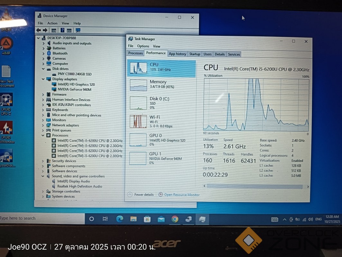The height and width of the screenshot is (257, 342).
Task: Open Mail app from taskbar
Action: coord(161,219)
